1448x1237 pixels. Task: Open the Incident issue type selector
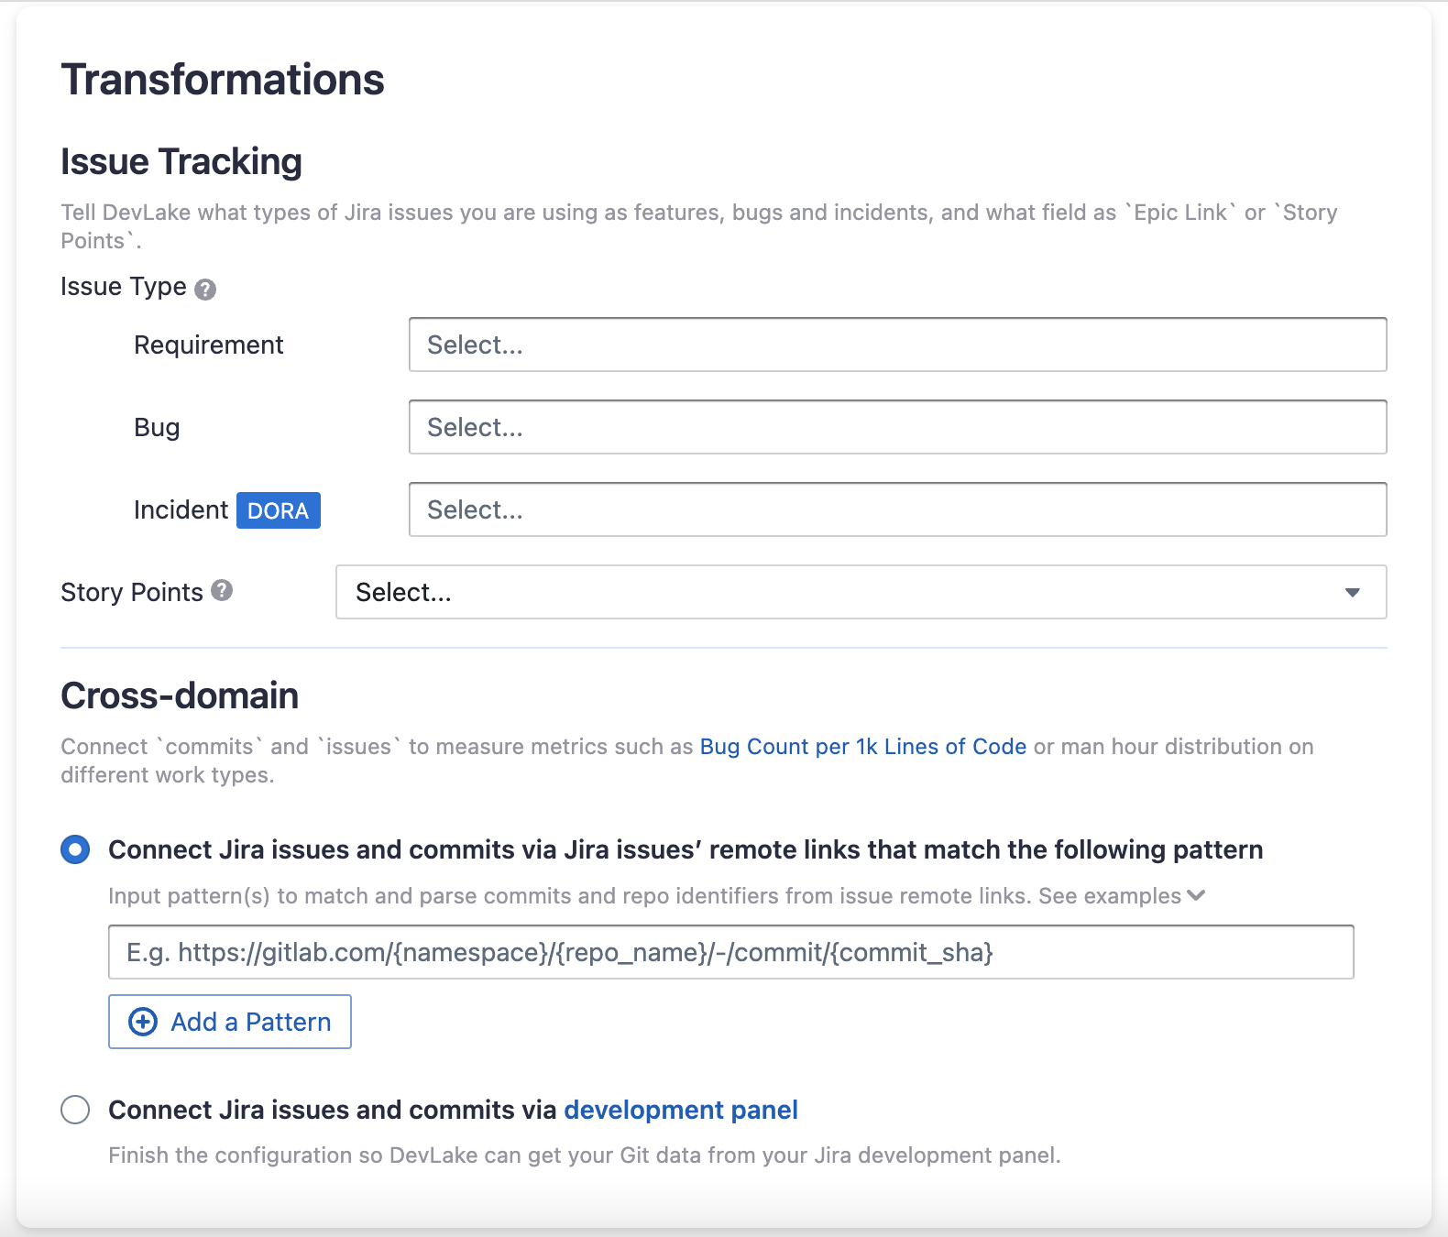(x=896, y=509)
